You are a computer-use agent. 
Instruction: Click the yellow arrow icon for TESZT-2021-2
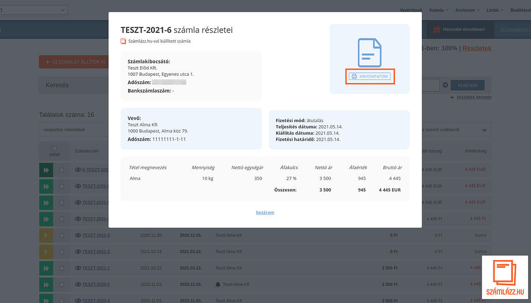click(46, 252)
